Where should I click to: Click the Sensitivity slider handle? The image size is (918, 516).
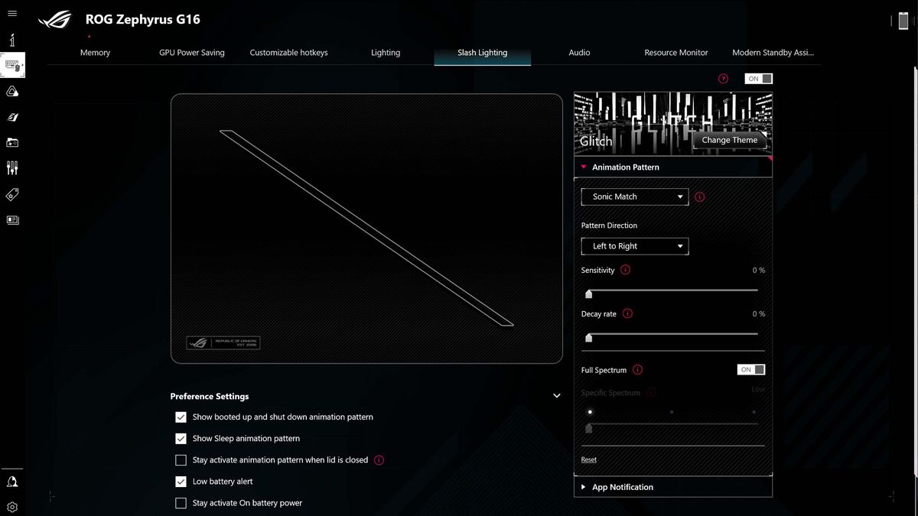(588, 294)
